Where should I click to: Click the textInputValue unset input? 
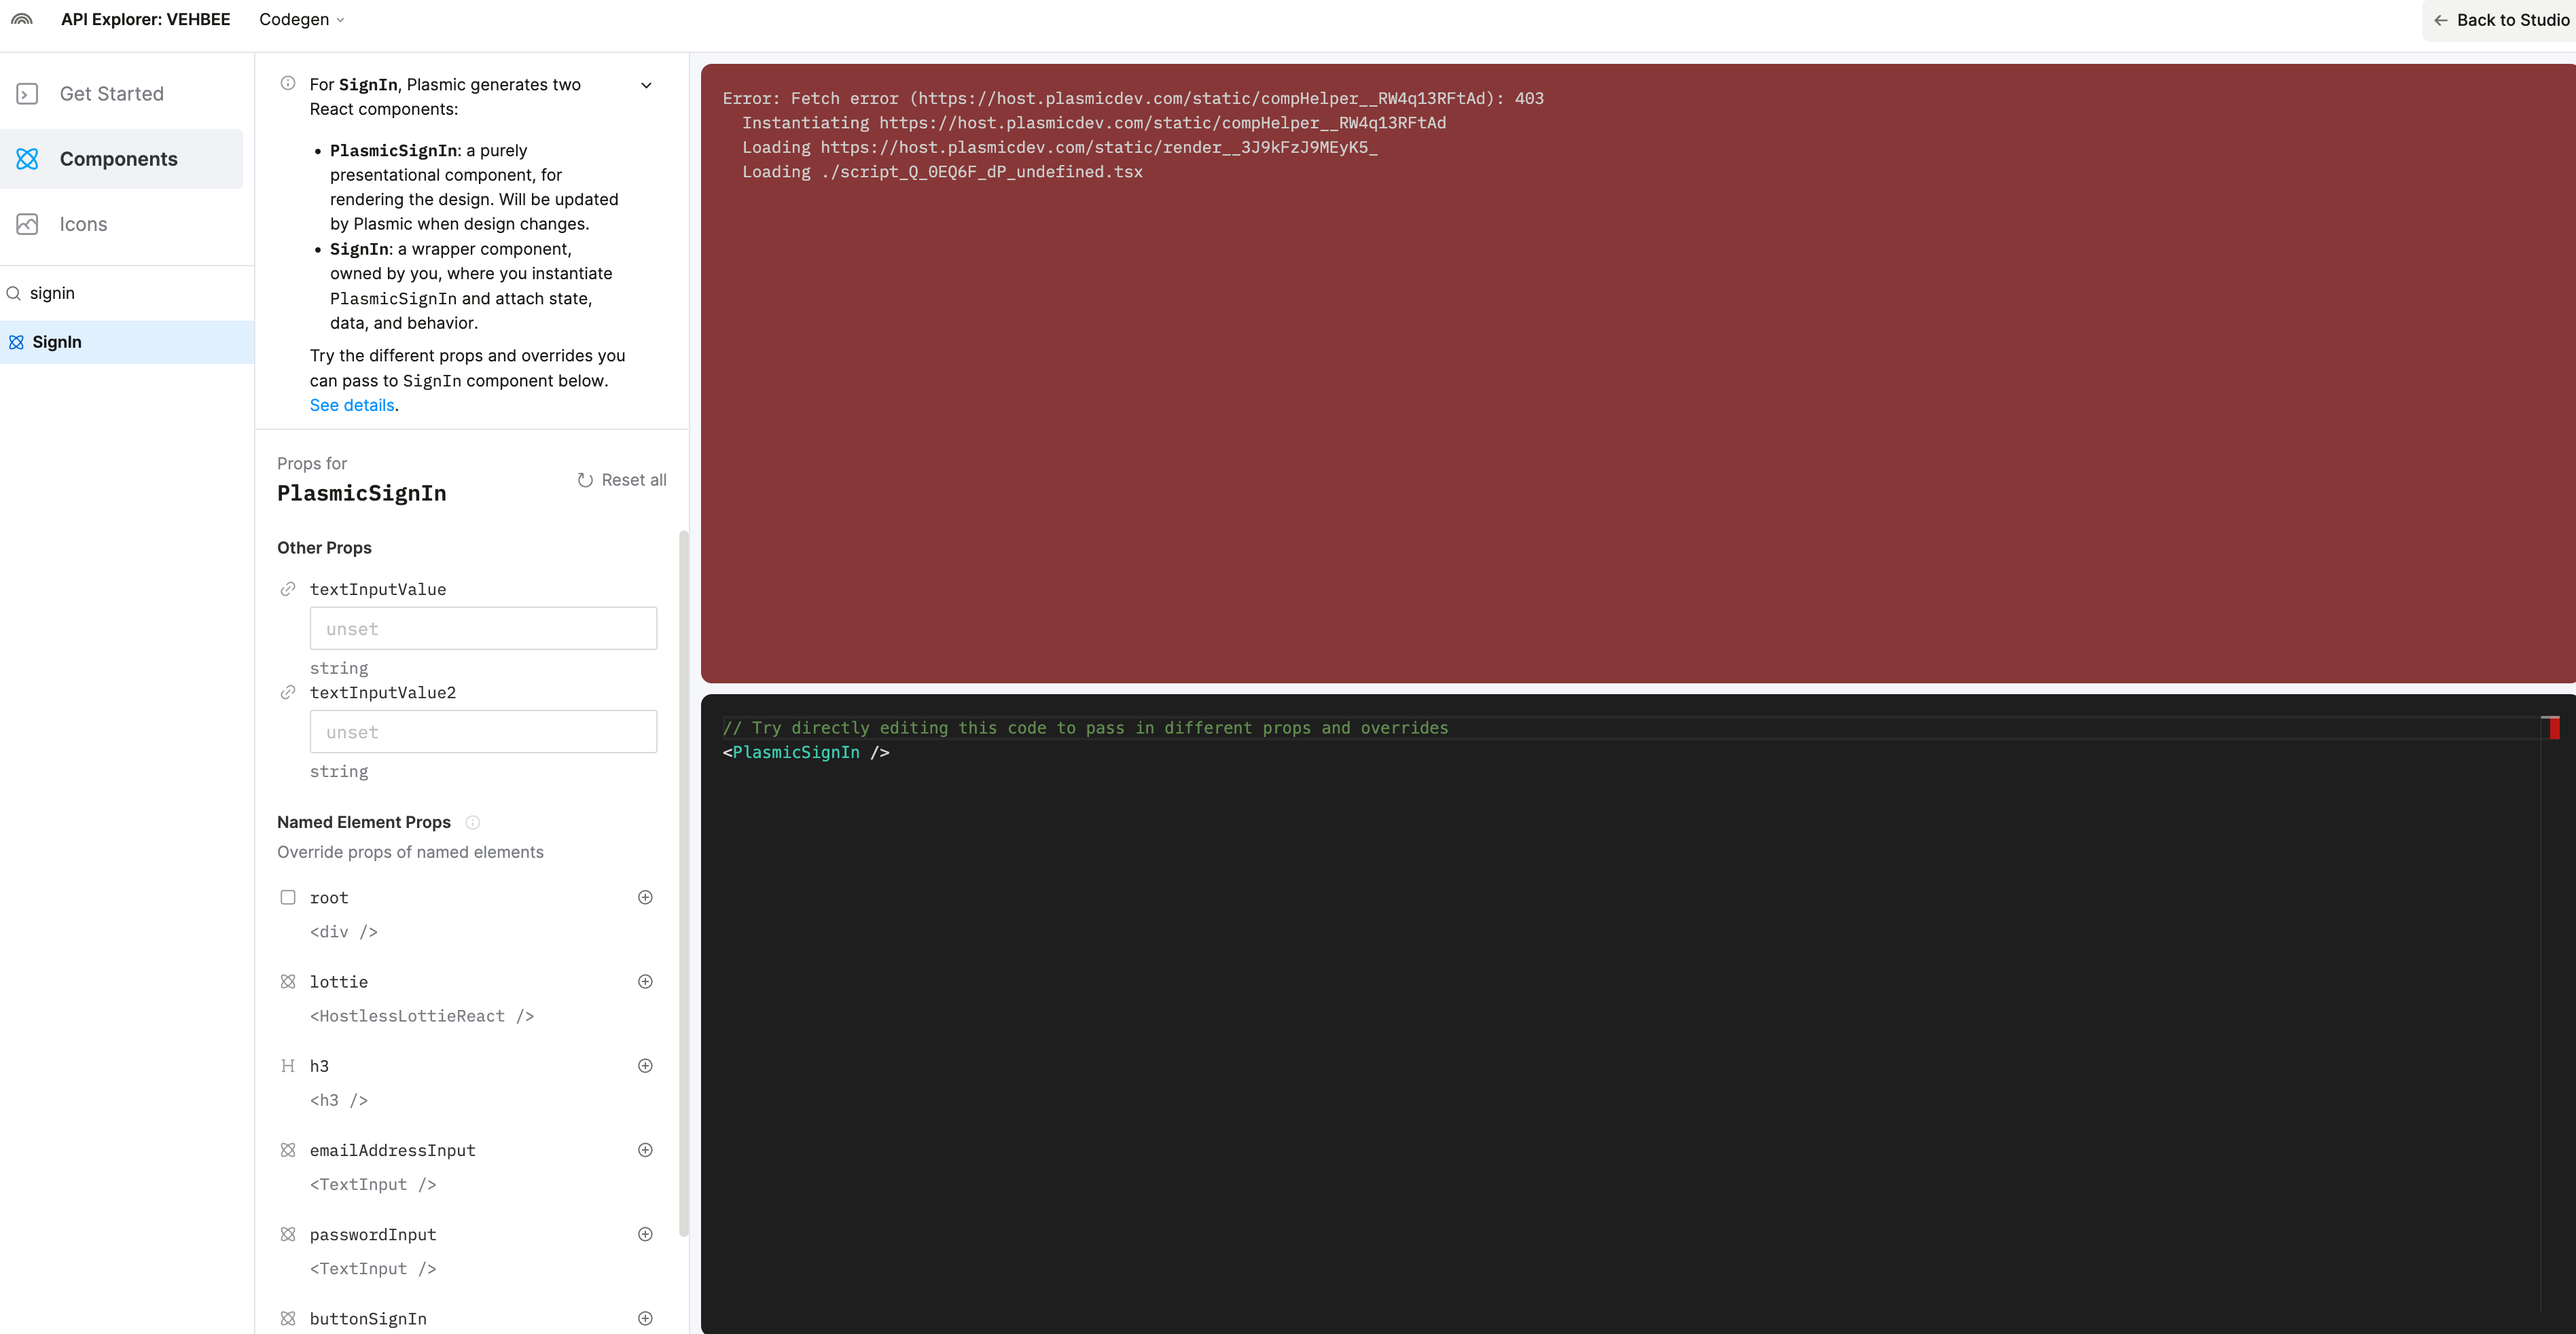tap(483, 629)
